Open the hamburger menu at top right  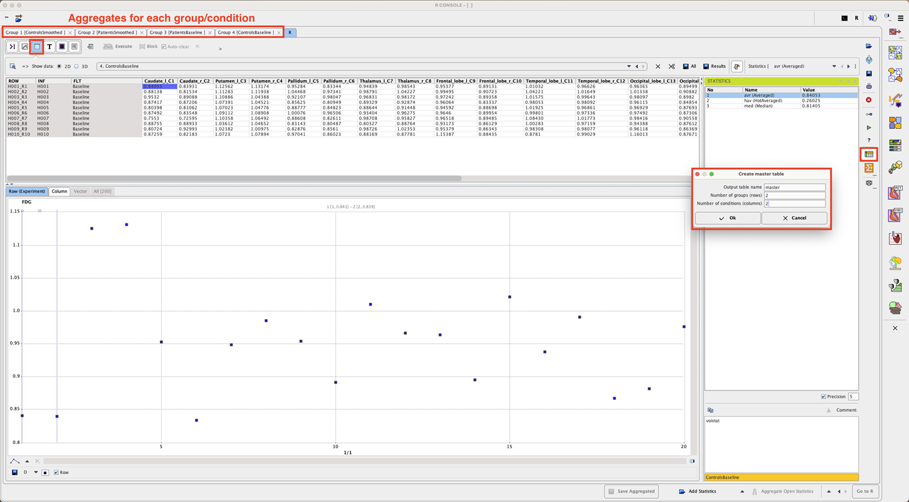click(901, 18)
